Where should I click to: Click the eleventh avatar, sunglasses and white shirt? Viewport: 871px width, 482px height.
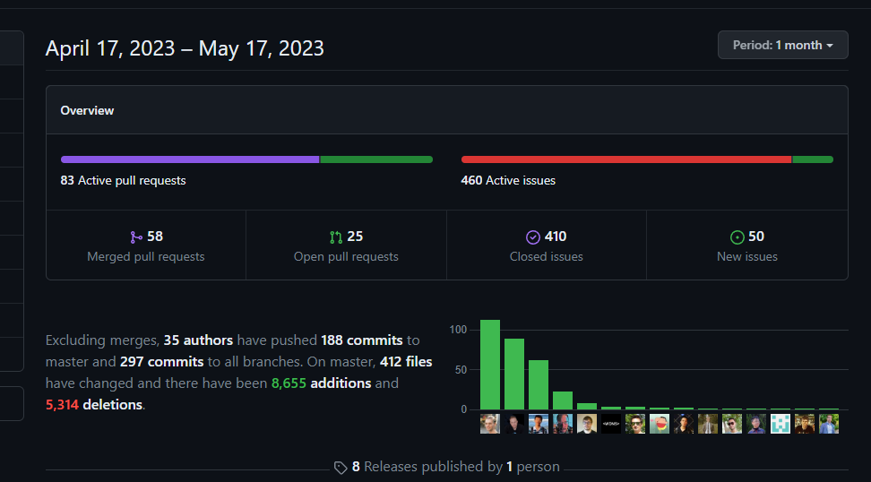pyautogui.click(x=732, y=424)
